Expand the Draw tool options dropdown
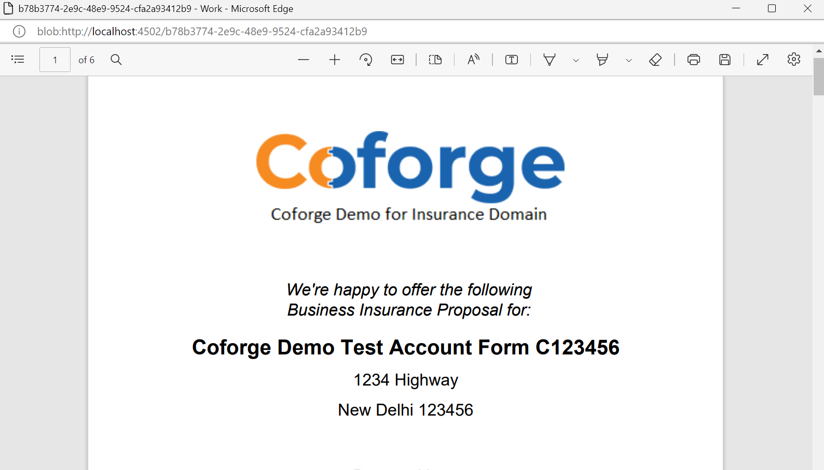Viewport: 824px width, 470px height. tap(575, 60)
